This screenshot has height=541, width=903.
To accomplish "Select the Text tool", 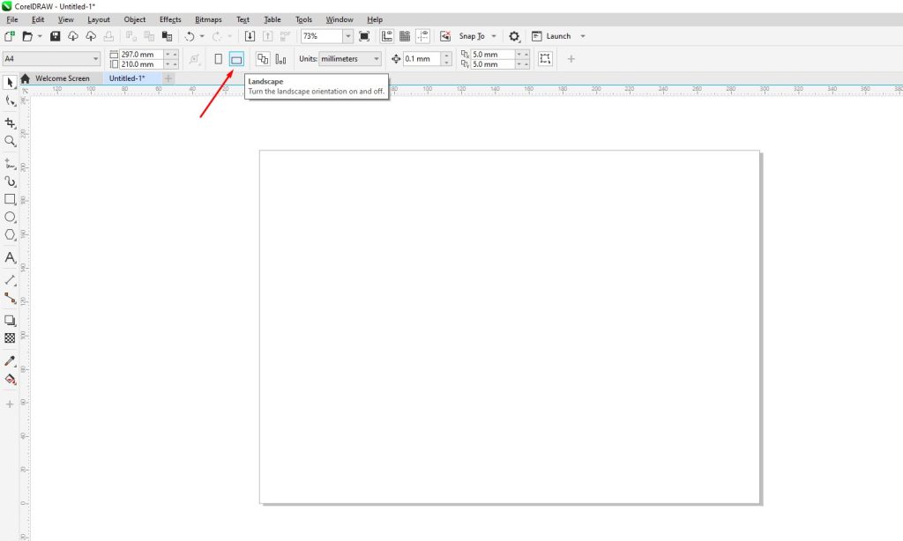I will (x=11, y=257).
